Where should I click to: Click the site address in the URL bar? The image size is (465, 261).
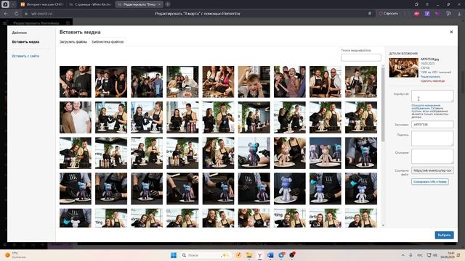click(42, 14)
